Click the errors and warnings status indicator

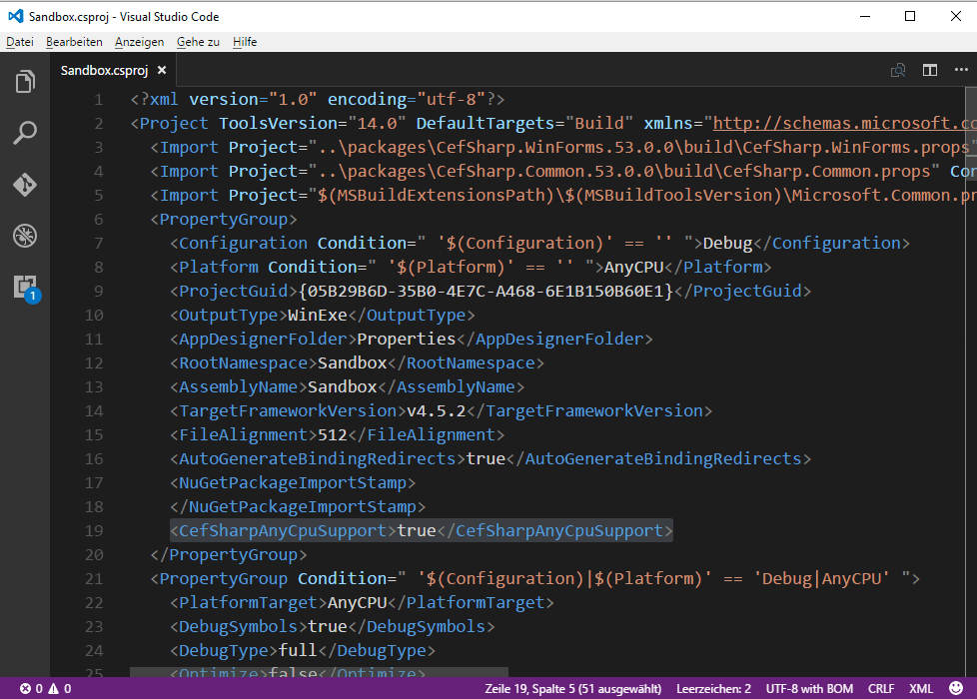coord(45,688)
